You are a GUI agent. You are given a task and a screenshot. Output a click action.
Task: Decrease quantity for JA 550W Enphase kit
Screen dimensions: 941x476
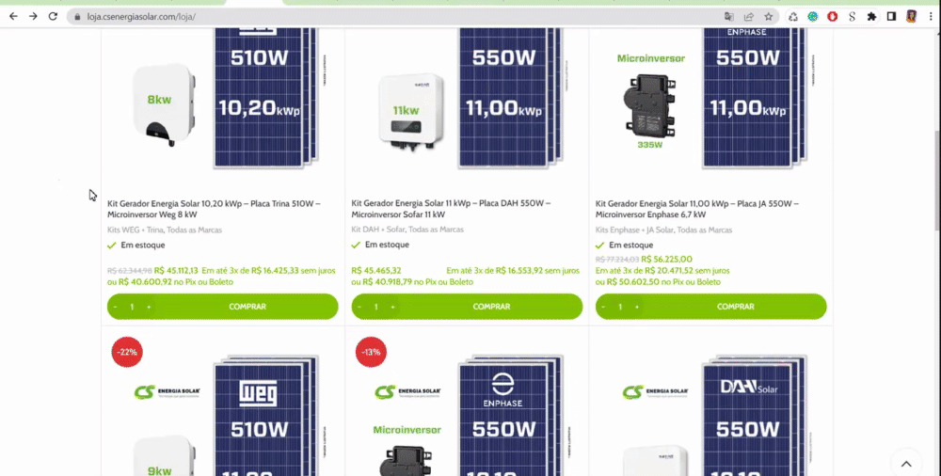(604, 307)
